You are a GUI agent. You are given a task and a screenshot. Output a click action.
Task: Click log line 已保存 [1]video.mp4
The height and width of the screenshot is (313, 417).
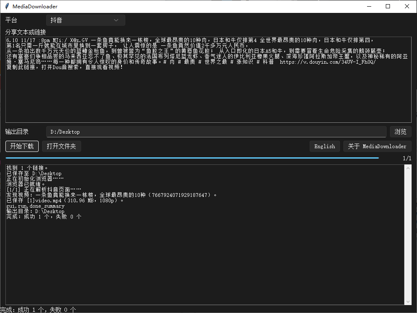(65, 200)
